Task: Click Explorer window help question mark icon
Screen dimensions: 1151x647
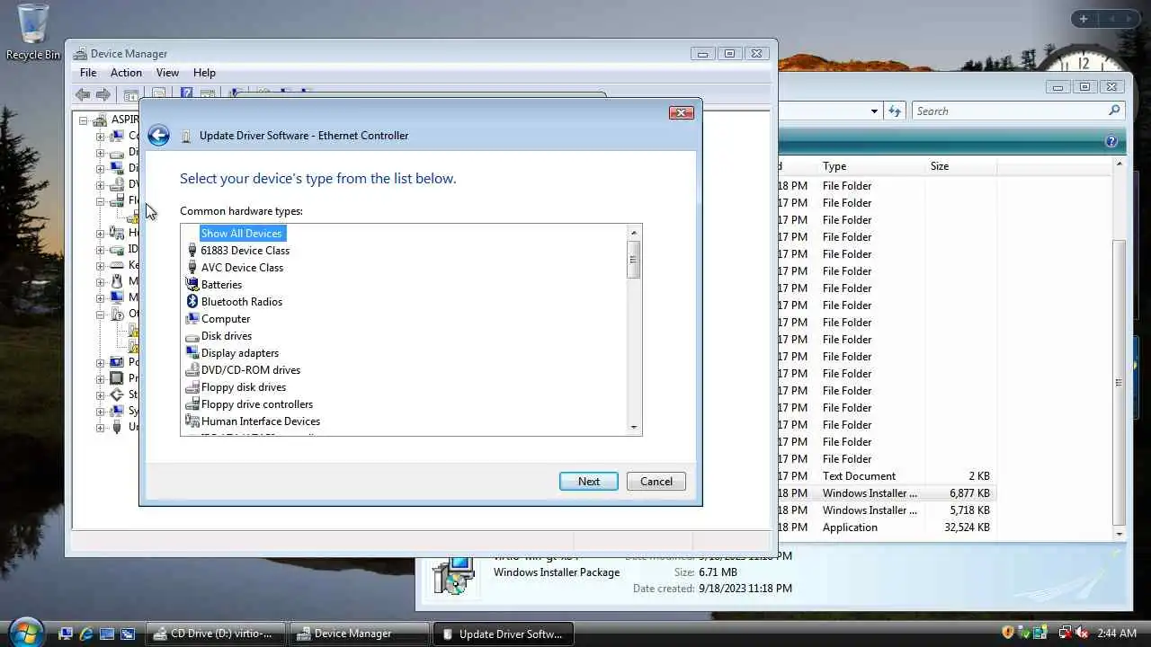Action: click(1111, 142)
